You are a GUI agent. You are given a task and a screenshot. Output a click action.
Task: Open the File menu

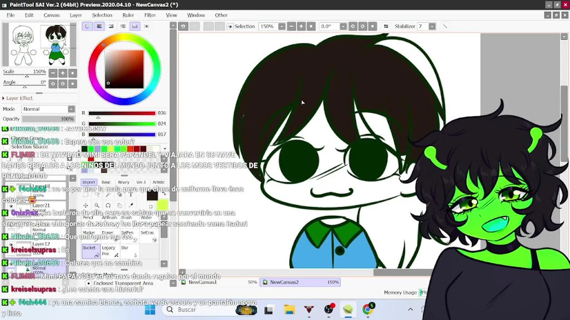[11, 15]
